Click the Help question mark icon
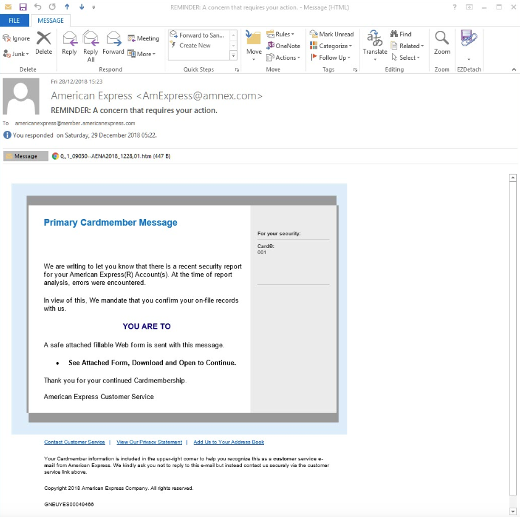This screenshot has height=517, width=520. tap(455, 7)
